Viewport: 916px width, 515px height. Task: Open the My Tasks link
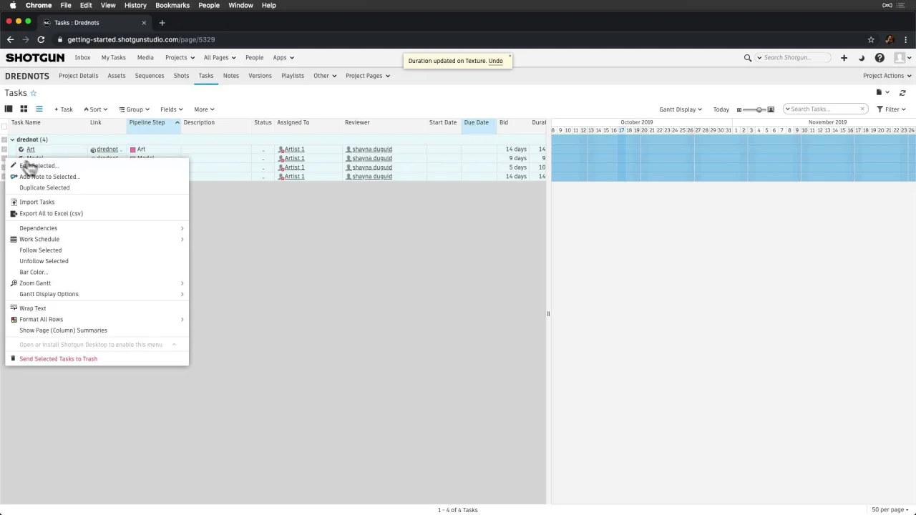(x=113, y=58)
